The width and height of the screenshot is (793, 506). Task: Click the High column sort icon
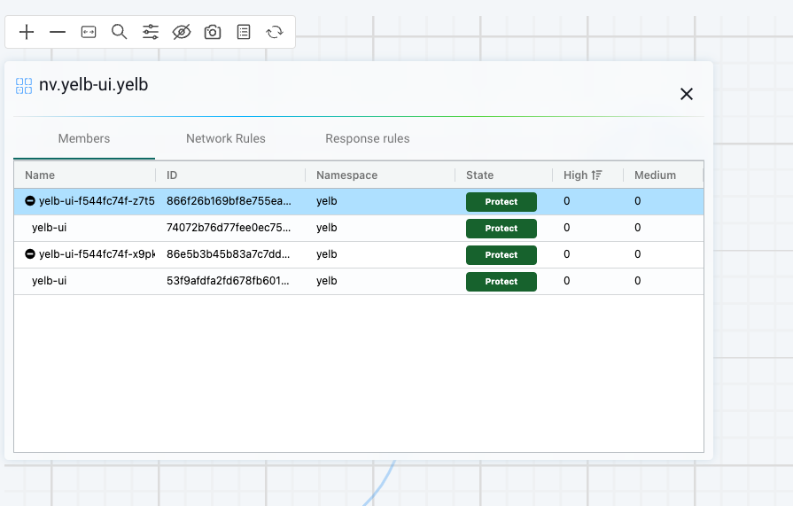pyautogui.click(x=597, y=175)
